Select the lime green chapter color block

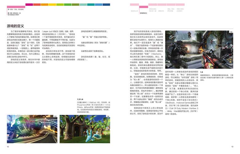tap(60, 5)
